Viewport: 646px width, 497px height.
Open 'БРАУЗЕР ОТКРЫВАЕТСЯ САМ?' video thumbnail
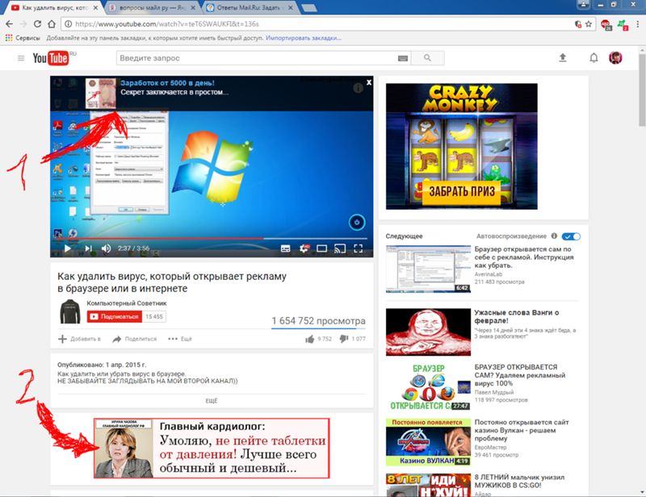pyautogui.click(x=428, y=387)
